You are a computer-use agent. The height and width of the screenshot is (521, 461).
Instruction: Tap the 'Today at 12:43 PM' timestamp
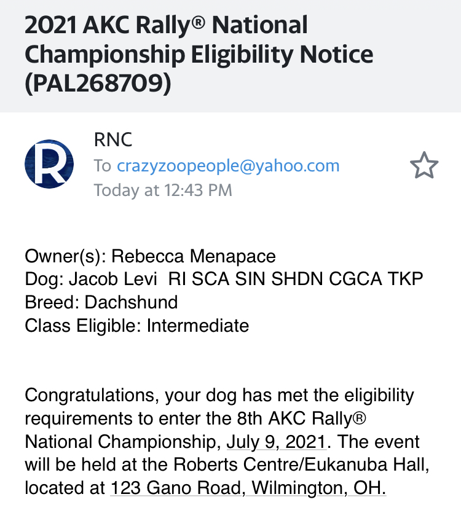(163, 190)
